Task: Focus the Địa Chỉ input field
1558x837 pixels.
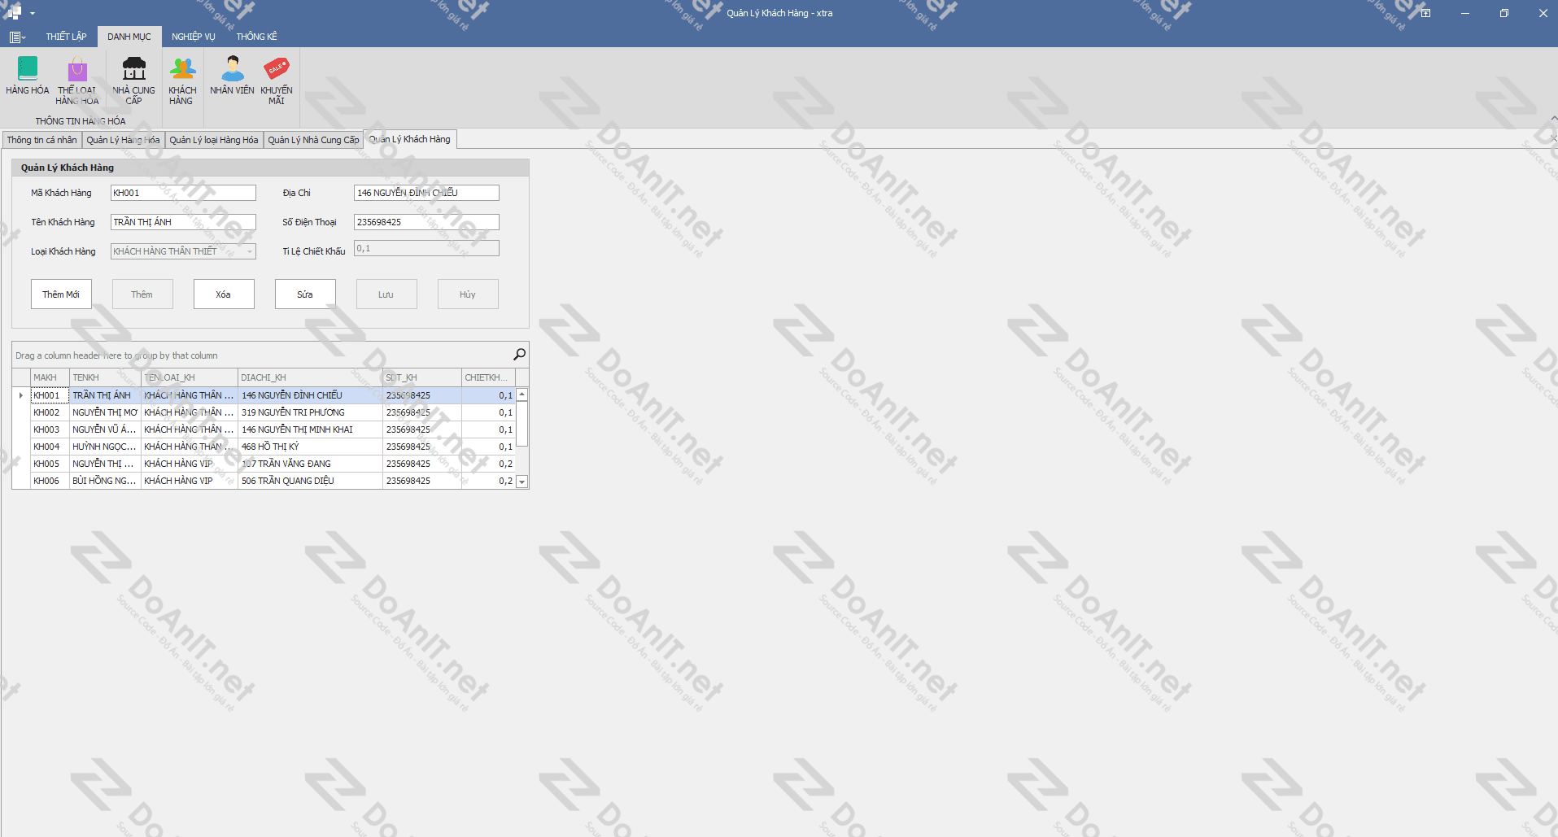Action: click(426, 193)
